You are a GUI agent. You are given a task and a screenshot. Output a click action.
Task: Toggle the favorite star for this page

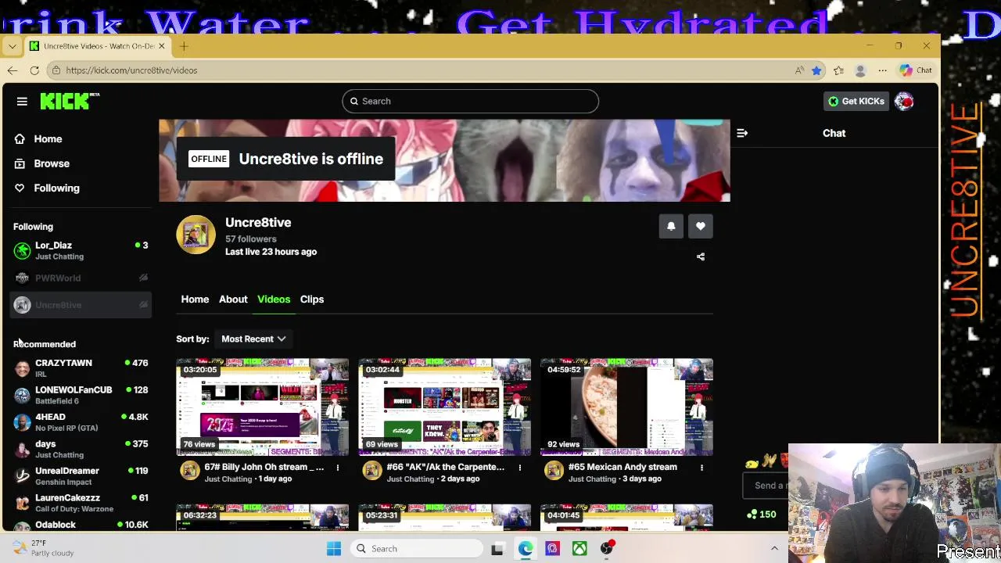816,70
